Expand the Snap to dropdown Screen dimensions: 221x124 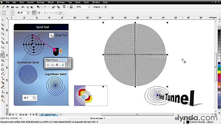pos(102,7)
